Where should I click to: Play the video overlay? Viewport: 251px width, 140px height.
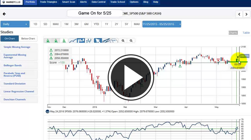(131, 78)
